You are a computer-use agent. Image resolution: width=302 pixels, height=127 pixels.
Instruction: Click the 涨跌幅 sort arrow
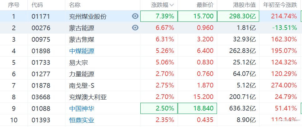click(172, 5)
